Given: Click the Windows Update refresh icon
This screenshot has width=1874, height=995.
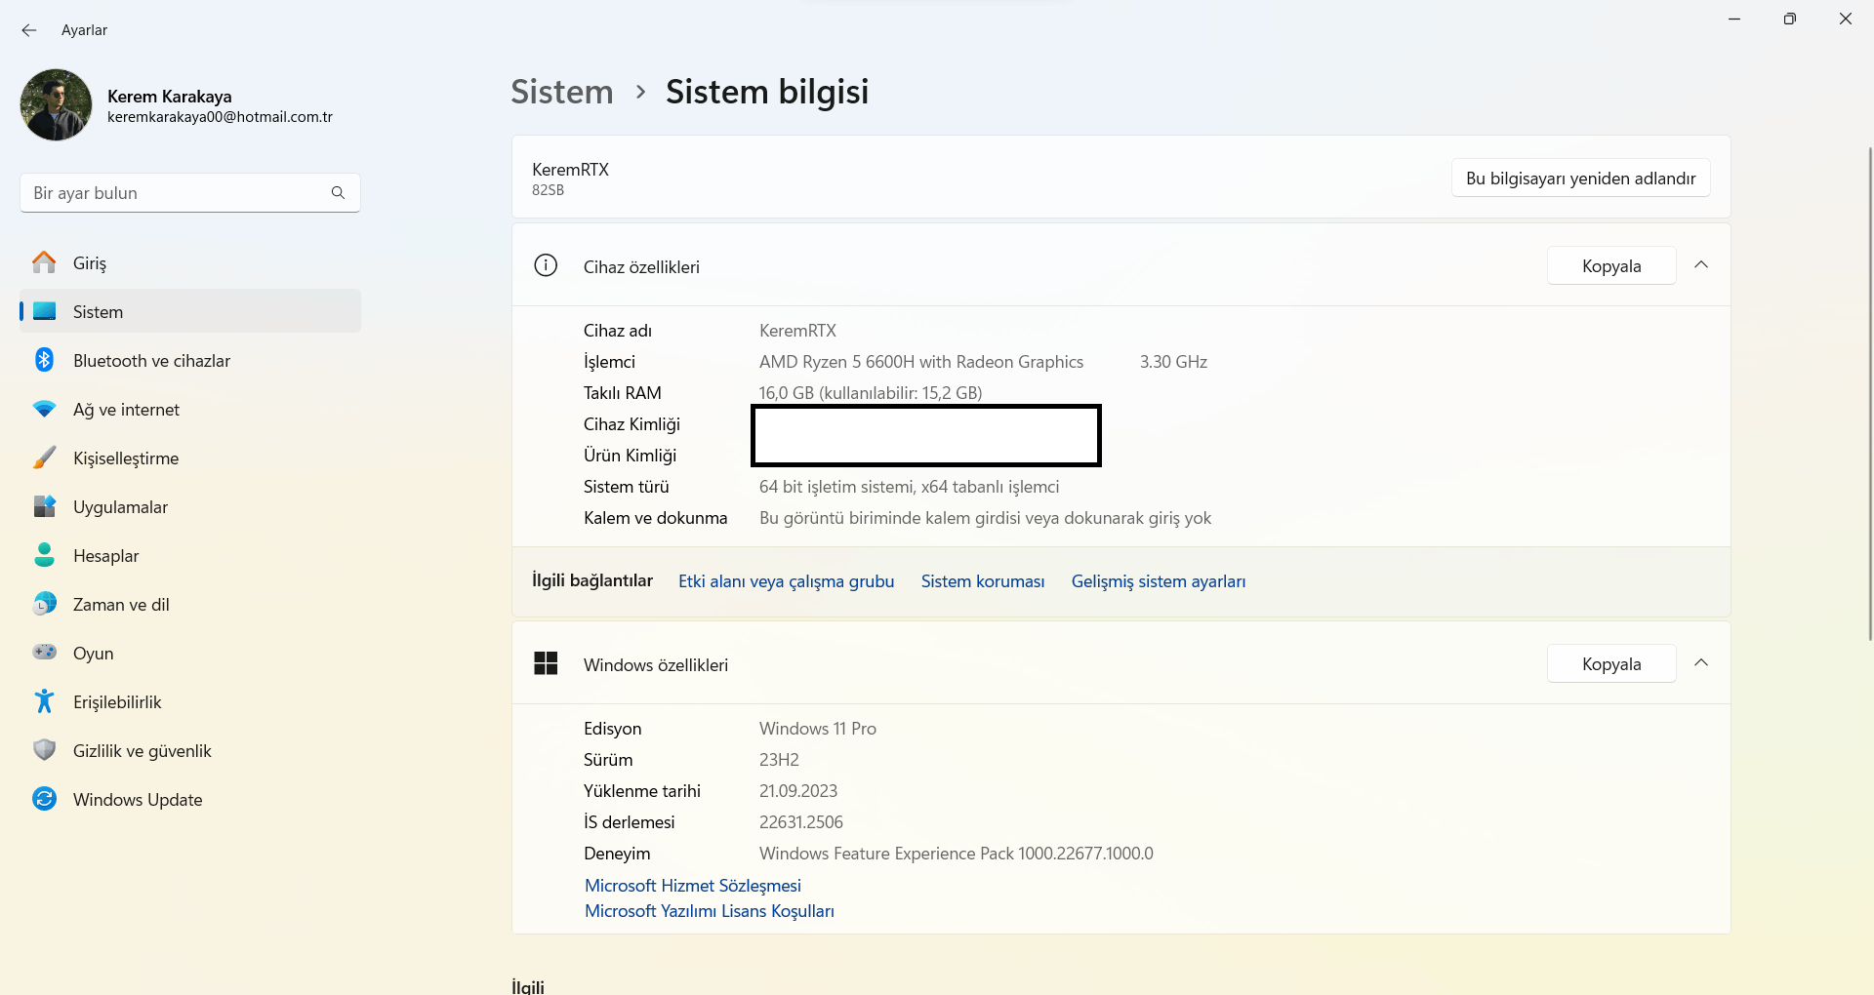Looking at the screenshot, I should point(44,799).
